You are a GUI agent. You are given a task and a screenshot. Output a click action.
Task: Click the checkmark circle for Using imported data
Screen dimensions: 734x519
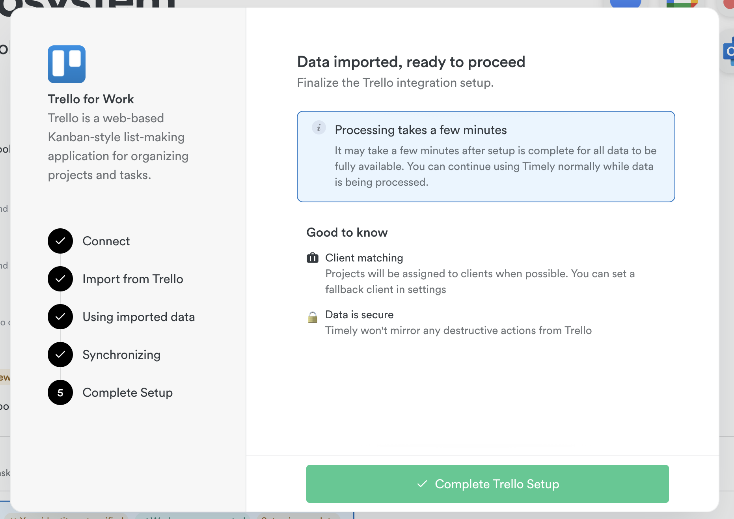(60, 317)
